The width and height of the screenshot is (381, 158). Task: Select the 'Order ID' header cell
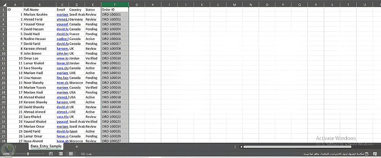click(115, 9)
